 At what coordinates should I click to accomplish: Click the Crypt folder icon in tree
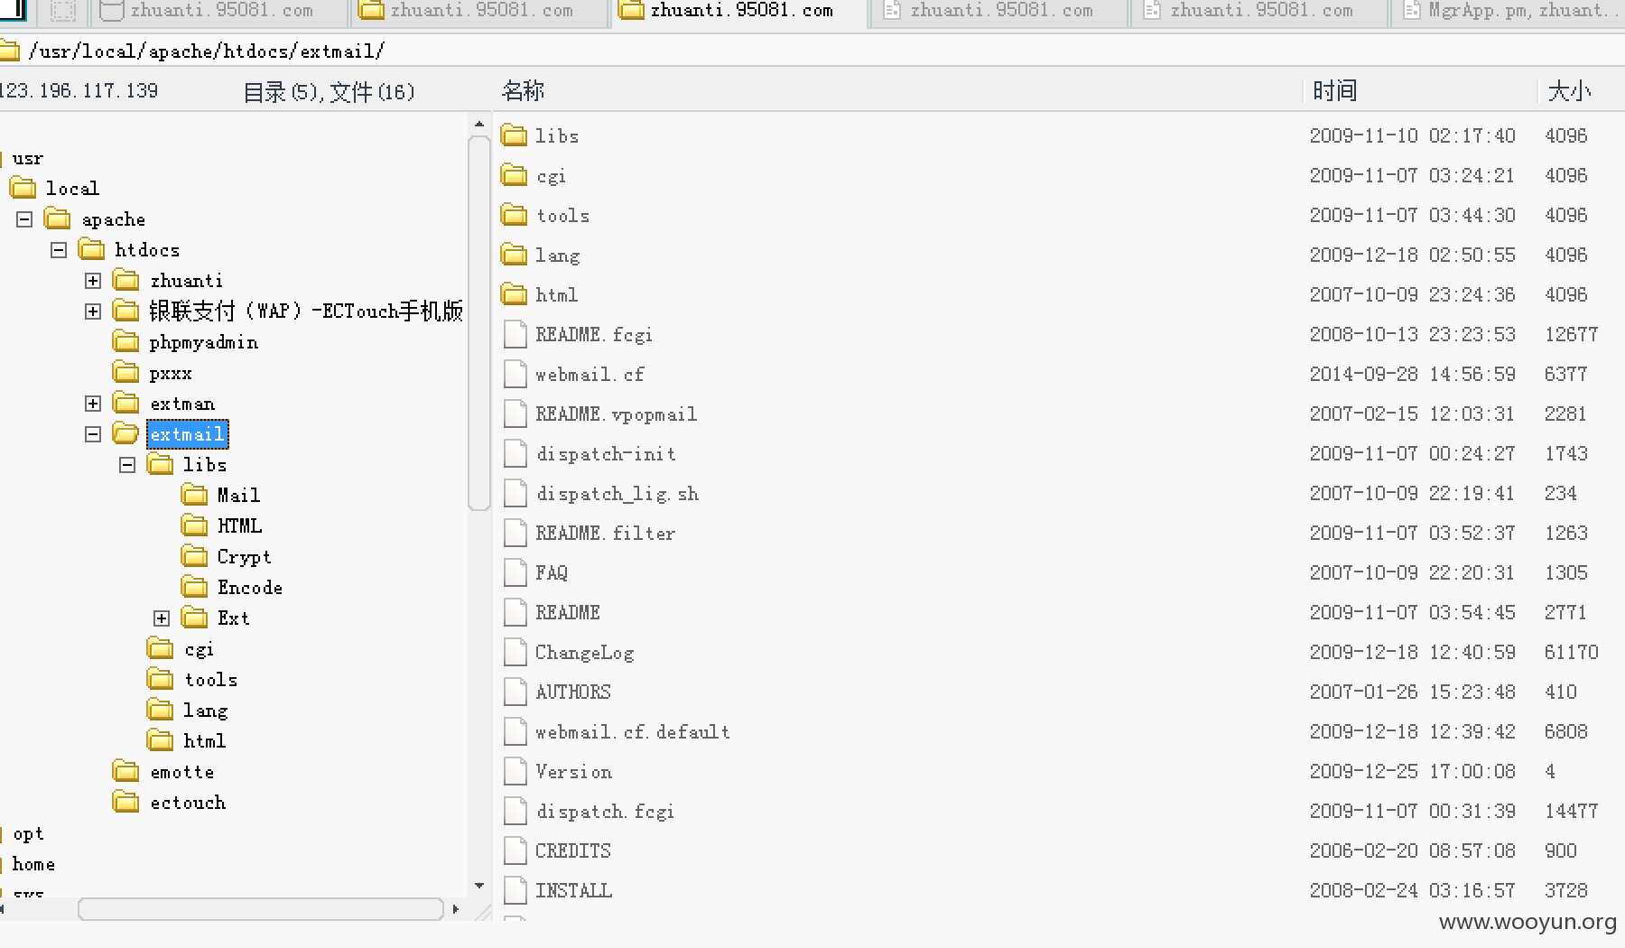(x=194, y=556)
